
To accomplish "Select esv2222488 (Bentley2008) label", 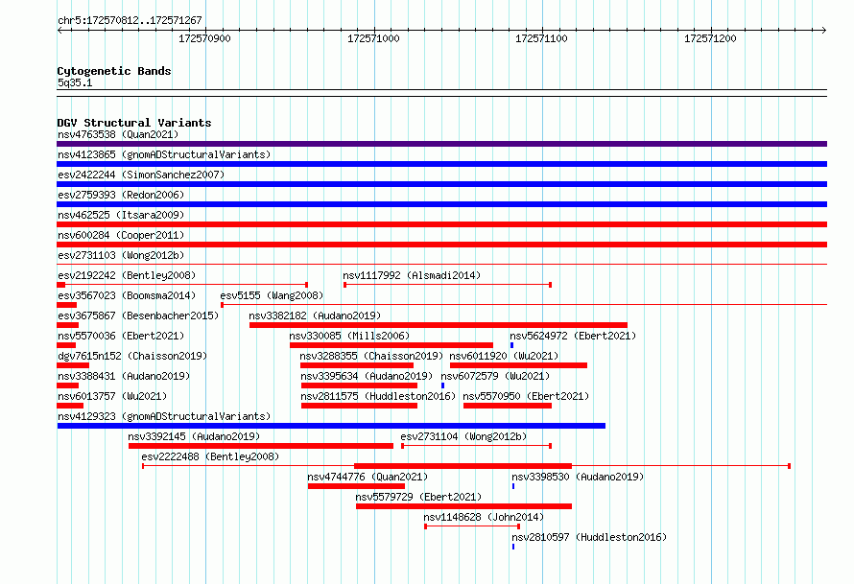I will coord(210,456).
